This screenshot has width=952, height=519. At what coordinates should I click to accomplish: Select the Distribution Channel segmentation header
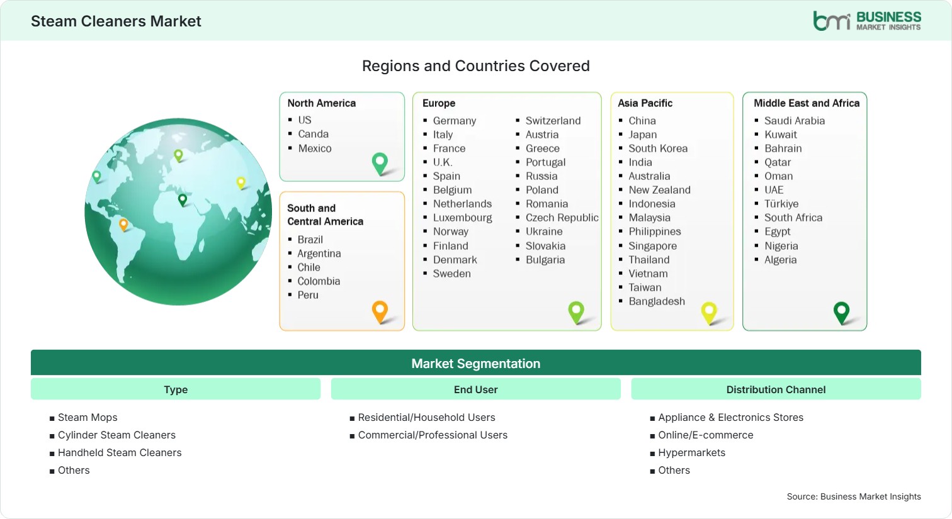pyautogui.click(x=776, y=389)
